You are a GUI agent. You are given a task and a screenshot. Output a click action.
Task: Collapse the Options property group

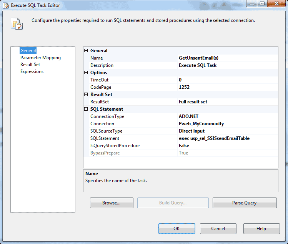tap(86, 73)
